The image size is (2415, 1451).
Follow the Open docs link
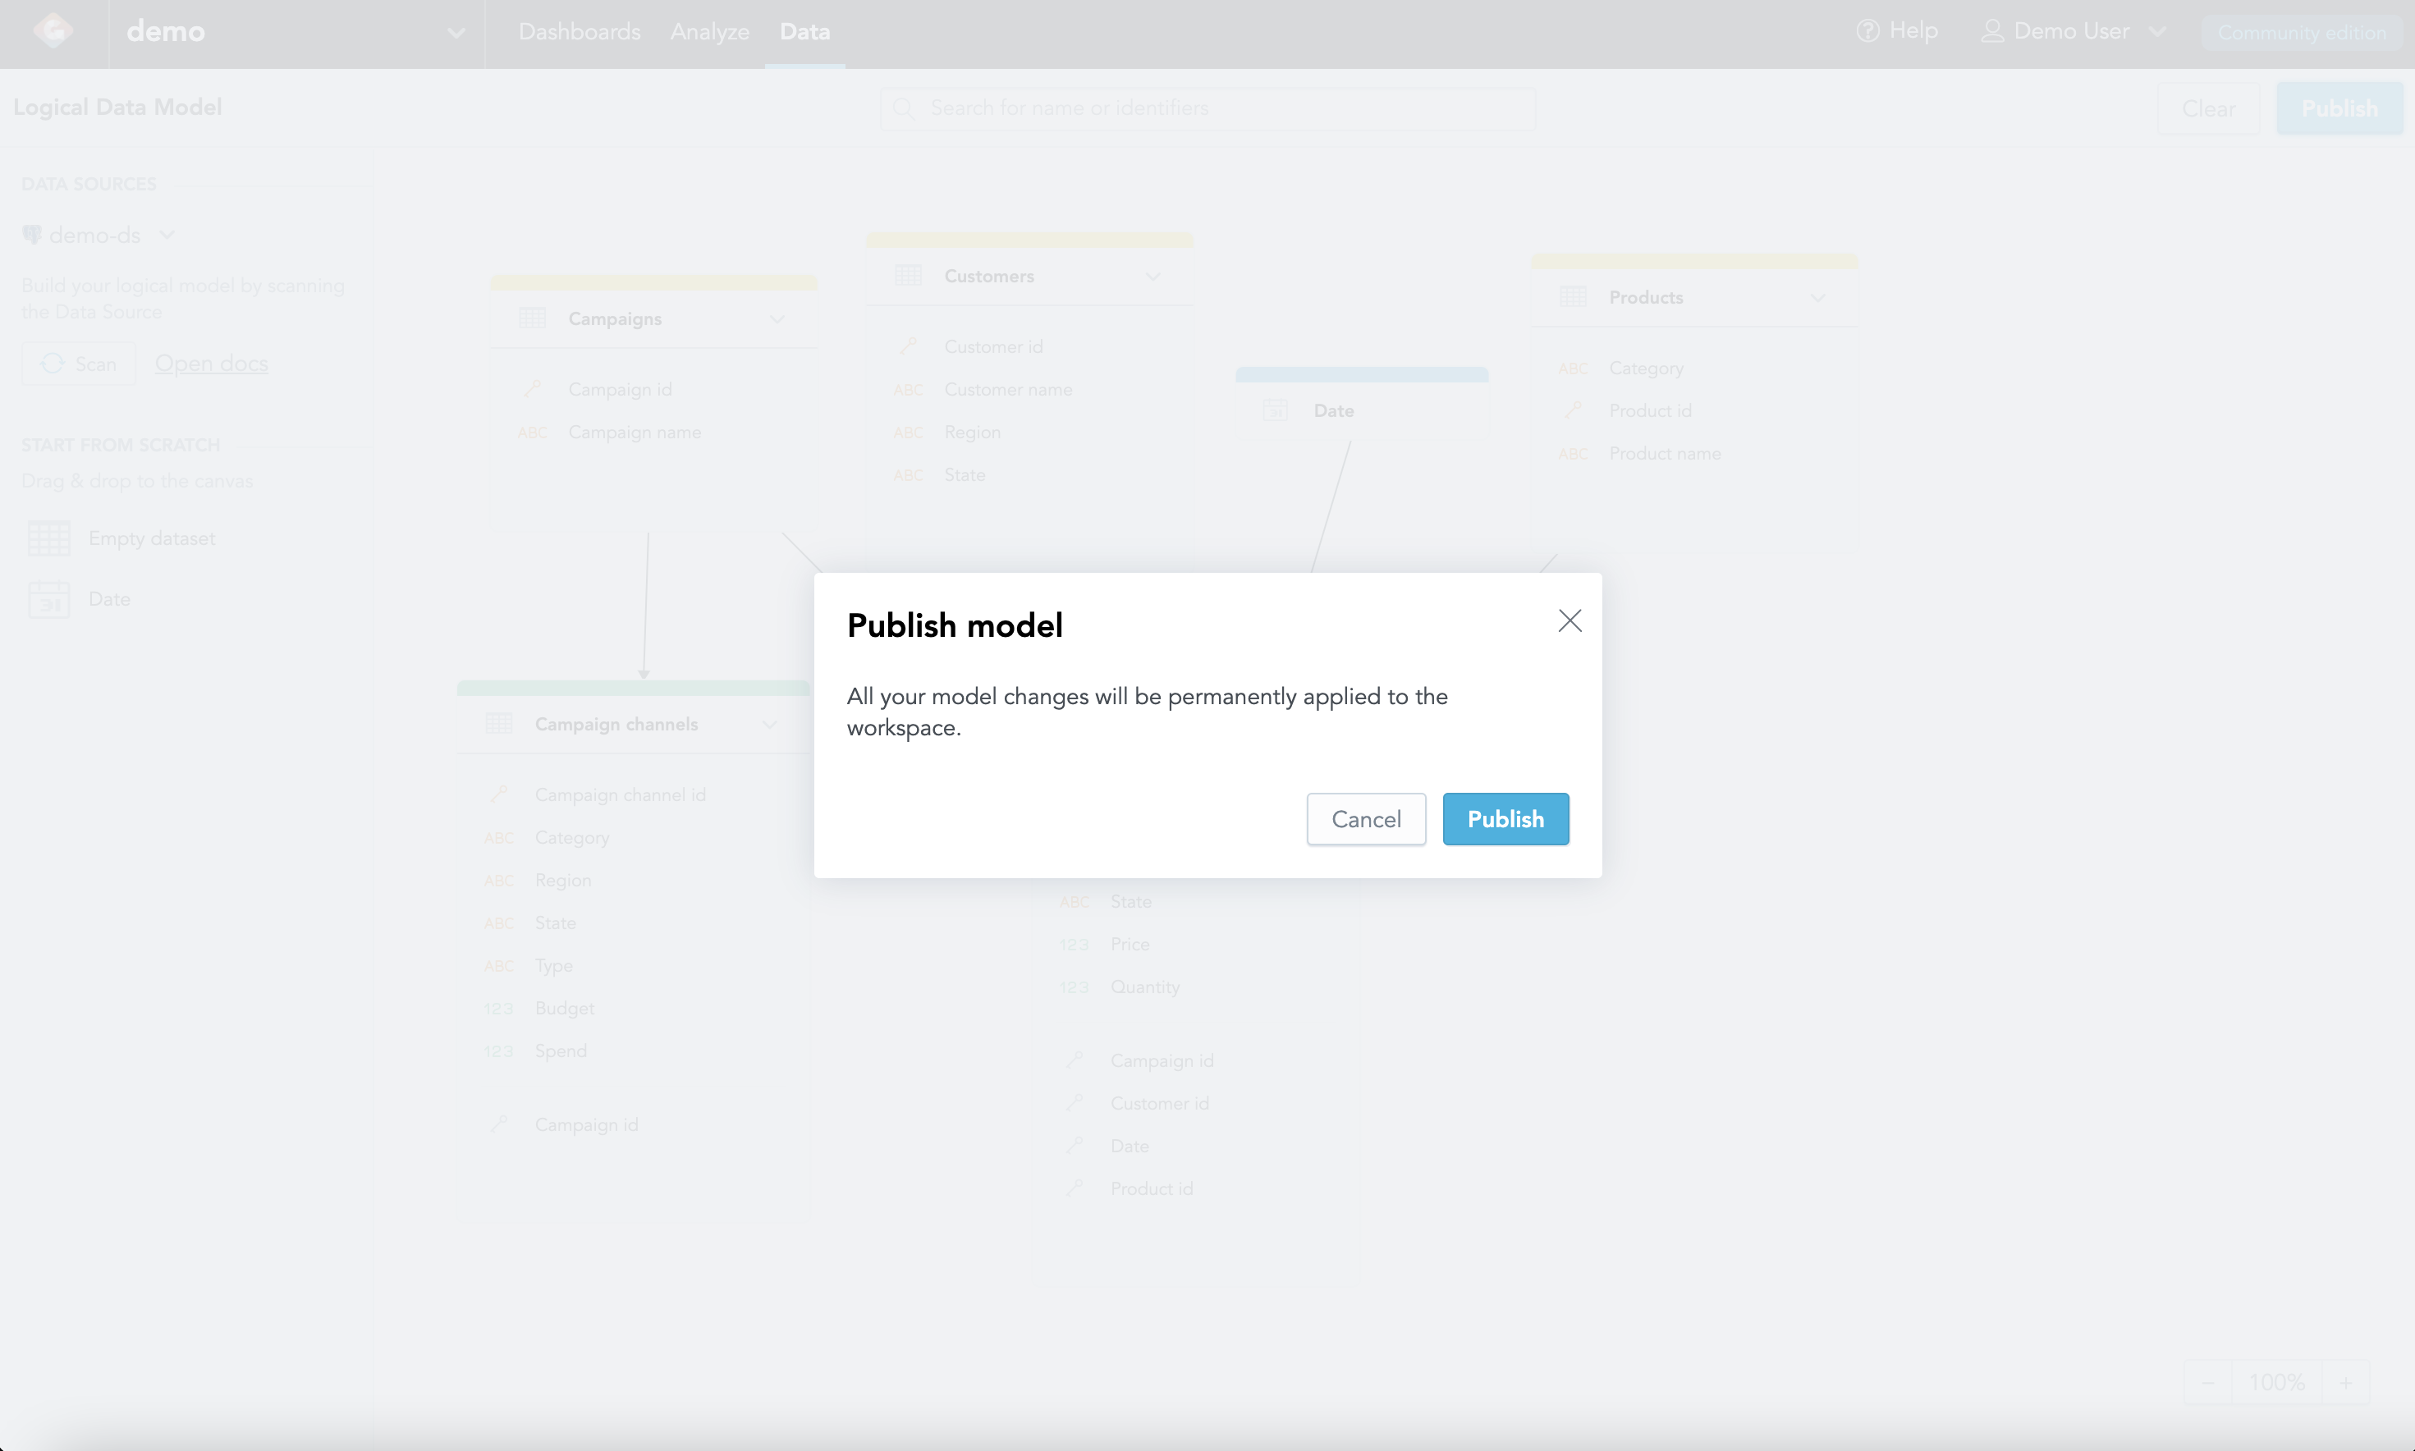point(211,364)
